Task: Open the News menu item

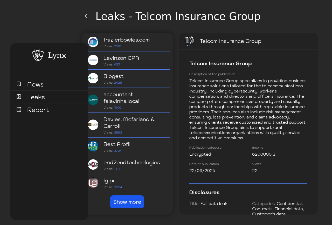Action: click(49, 84)
